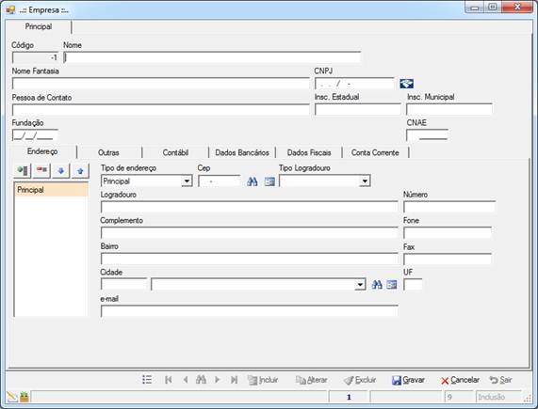Move address down with blue arrow
This screenshot has height=409, width=538.
point(60,170)
